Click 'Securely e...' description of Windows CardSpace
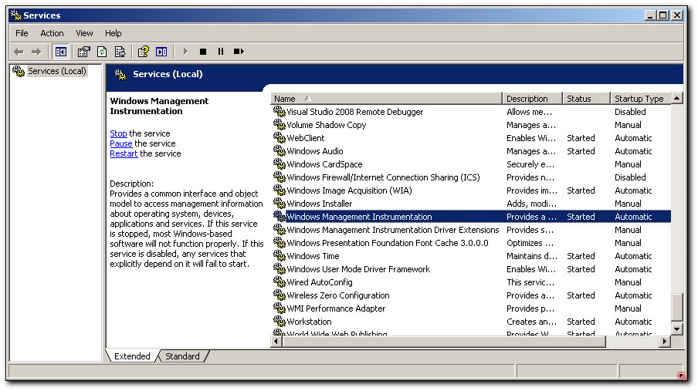 (530, 164)
